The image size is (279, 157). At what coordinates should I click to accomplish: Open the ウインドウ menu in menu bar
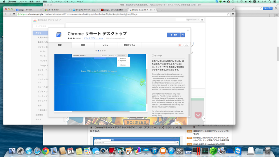pos(69,1)
